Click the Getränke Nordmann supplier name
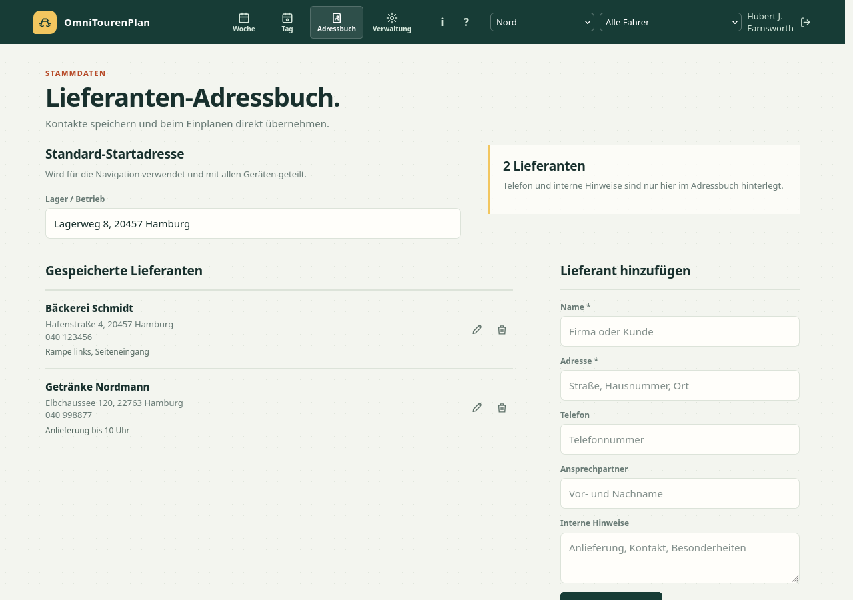 click(97, 387)
